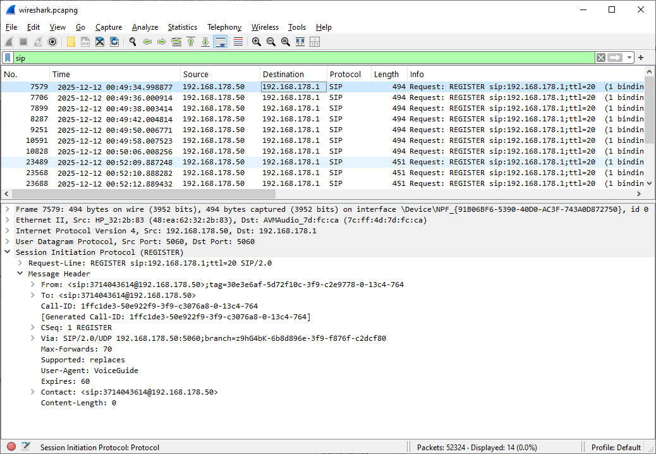Reload the capture file
The width and height of the screenshot is (656, 454).
coord(114,42)
